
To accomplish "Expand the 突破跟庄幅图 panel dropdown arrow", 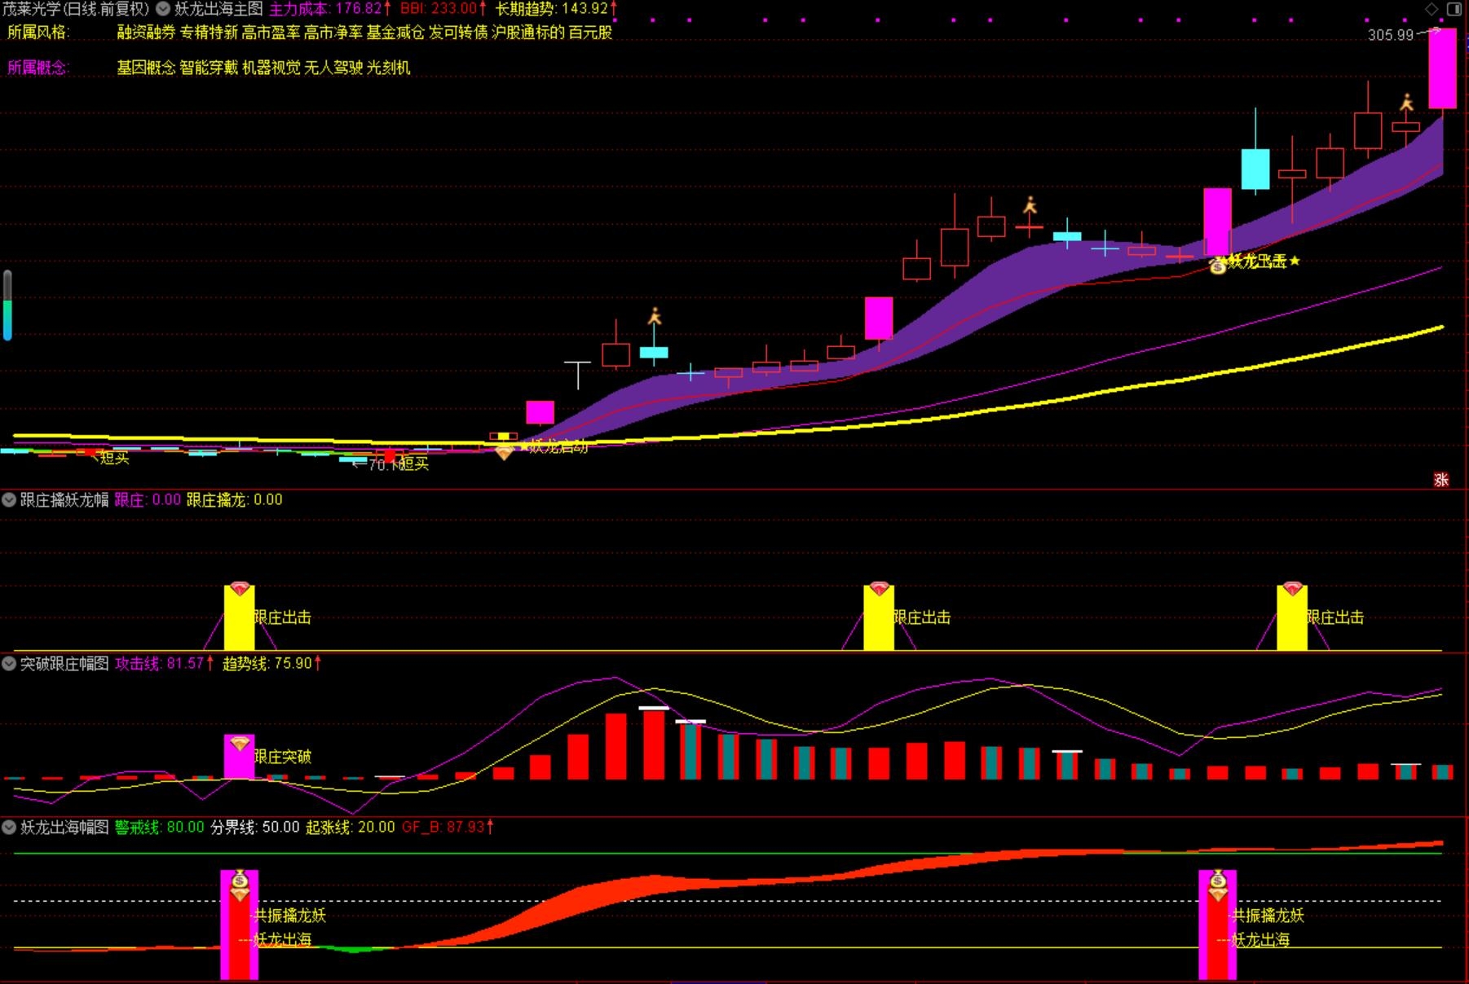I will [x=9, y=663].
